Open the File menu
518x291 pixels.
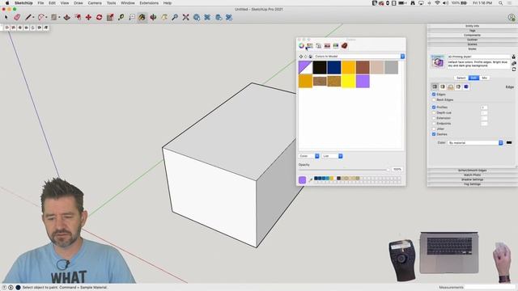[40, 3]
